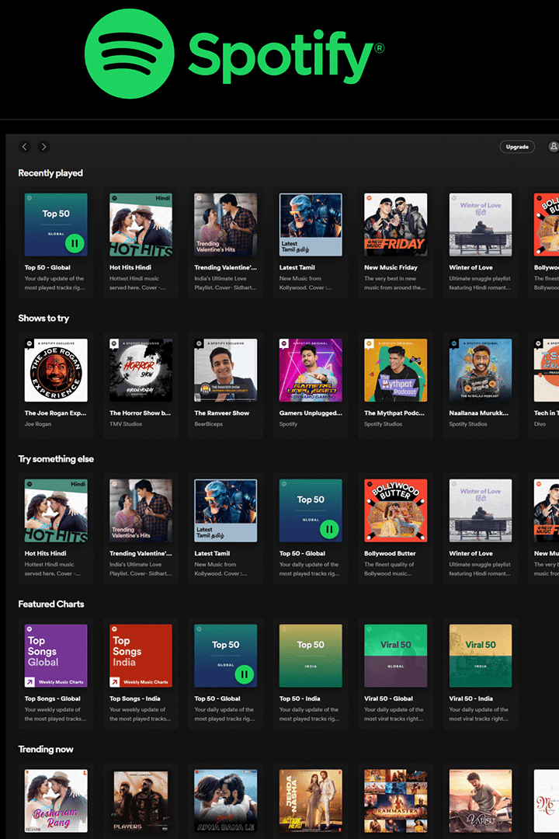This screenshot has height=839, width=559.
Task: Open Brahmastra trending album cover
Action: coord(395,800)
